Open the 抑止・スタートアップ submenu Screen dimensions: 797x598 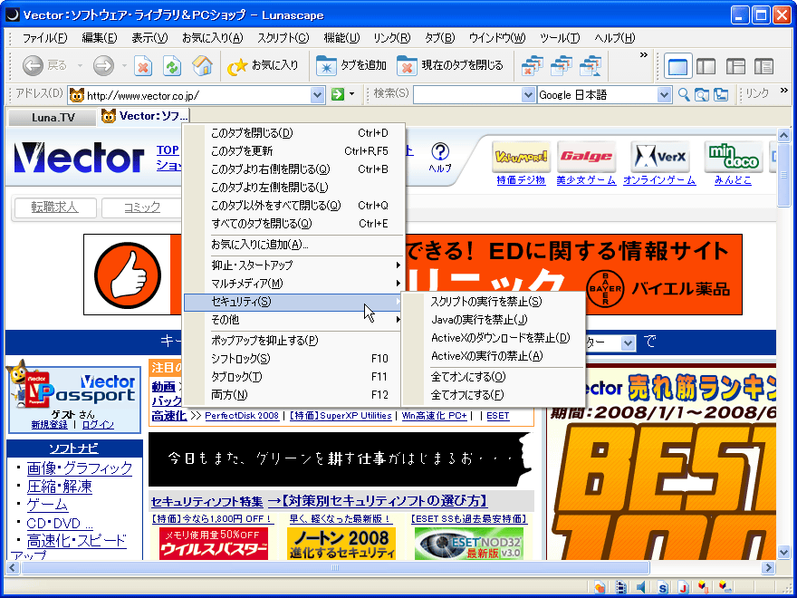pos(293,265)
